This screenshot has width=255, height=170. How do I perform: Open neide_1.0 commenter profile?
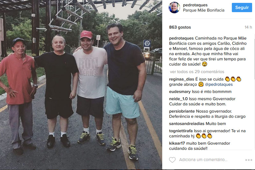pos(178,99)
